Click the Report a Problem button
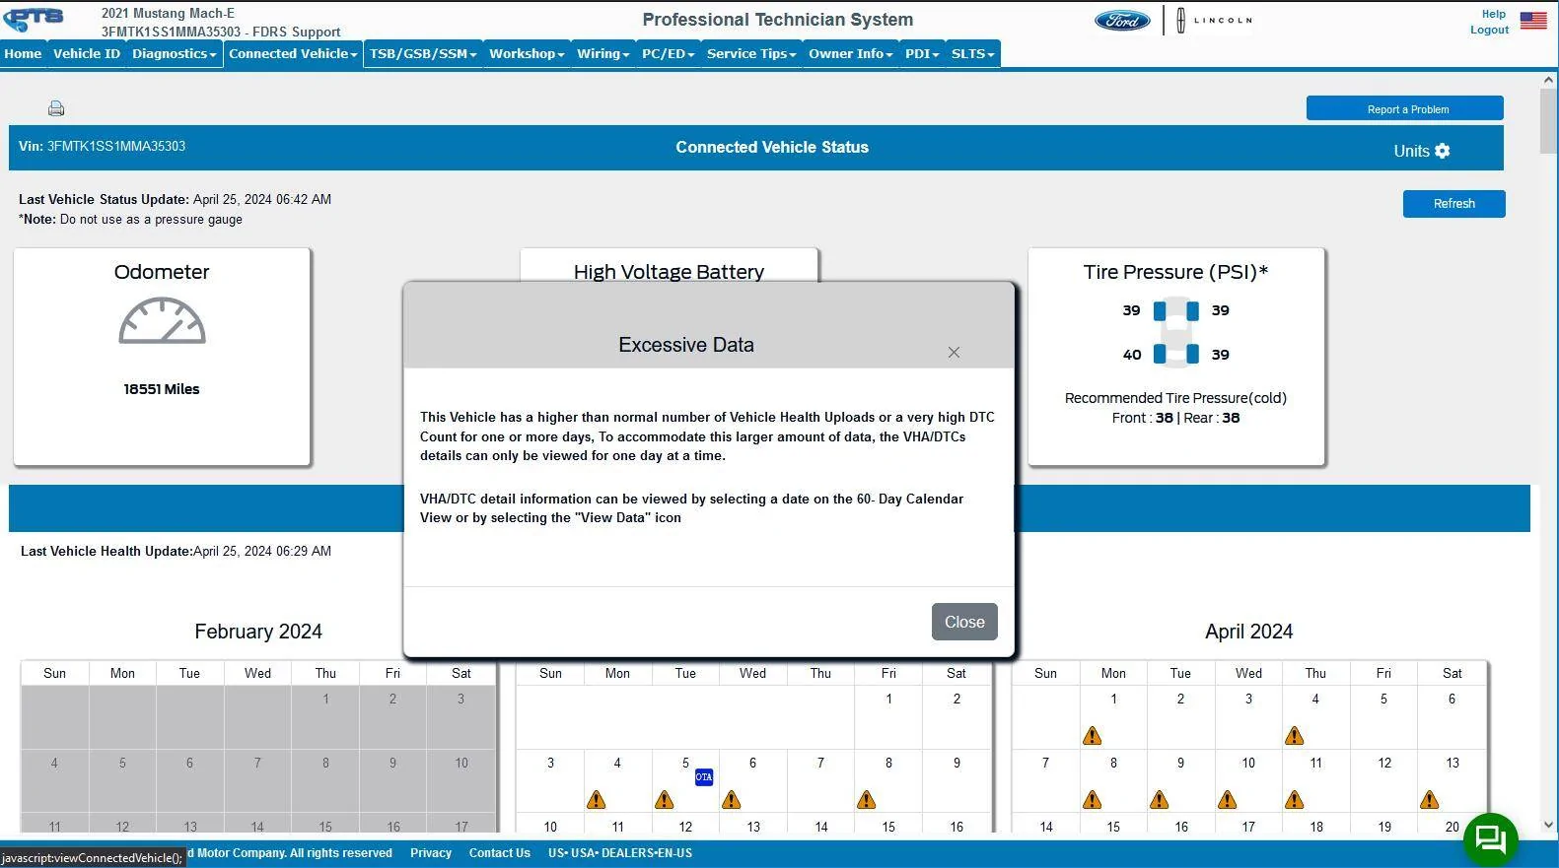The image size is (1559, 868). coord(1405,108)
